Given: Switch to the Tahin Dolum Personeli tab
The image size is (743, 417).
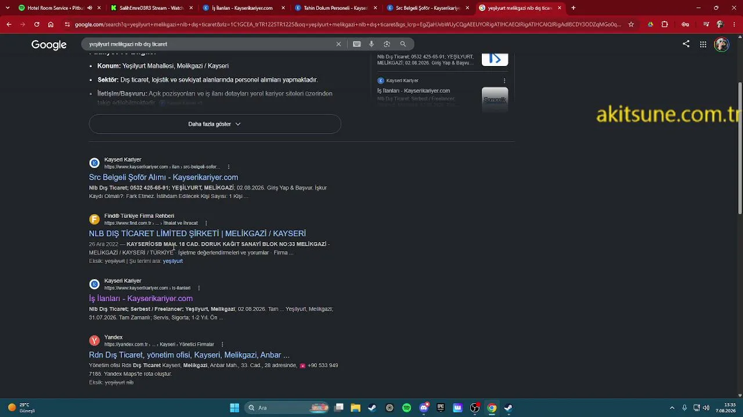Looking at the screenshot, I should [x=335, y=8].
